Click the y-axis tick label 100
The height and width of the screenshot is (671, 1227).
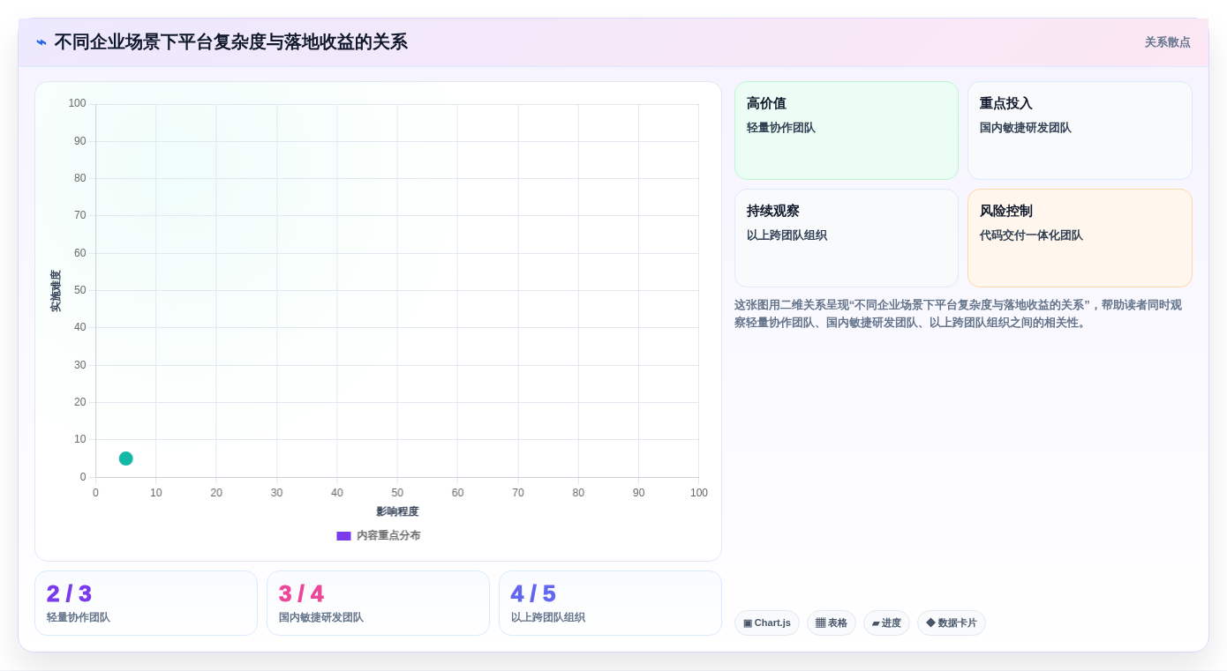(78, 103)
